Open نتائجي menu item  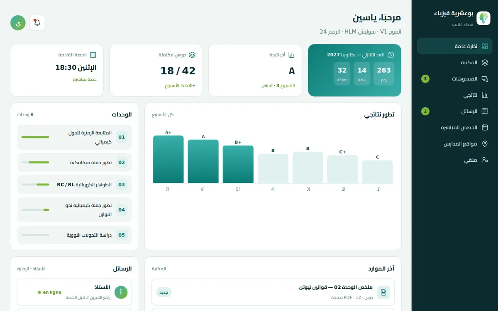pos(454,95)
